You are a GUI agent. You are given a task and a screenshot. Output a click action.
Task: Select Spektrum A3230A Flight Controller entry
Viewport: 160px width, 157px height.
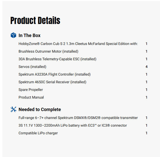55,74
